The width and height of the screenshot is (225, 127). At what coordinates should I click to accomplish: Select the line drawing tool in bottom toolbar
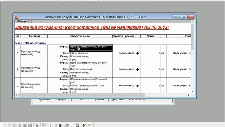pyautogui.click(x=5, y=125)
